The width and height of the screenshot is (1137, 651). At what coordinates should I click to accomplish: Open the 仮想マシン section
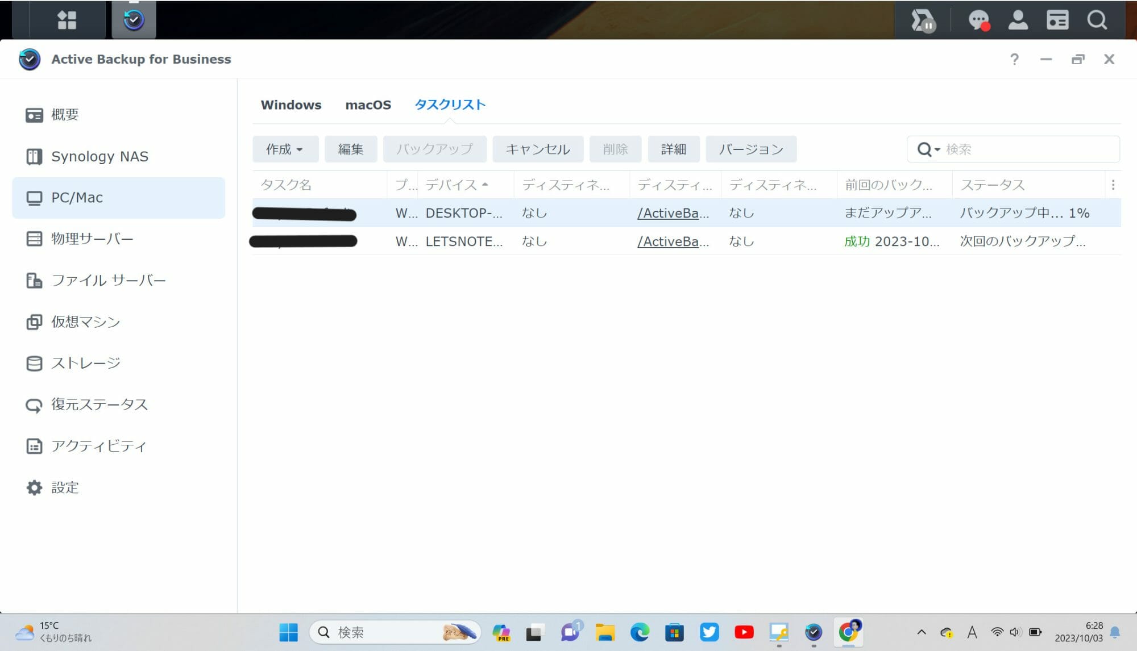(x=118, y=322)
